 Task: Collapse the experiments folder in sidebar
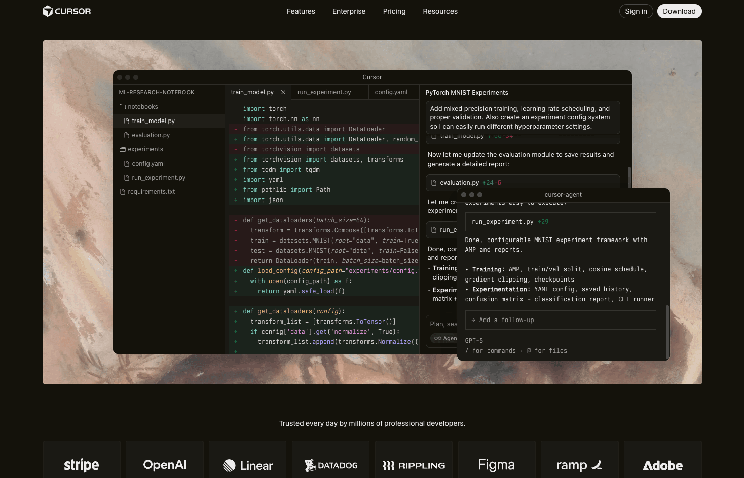[x=145, y=149]
